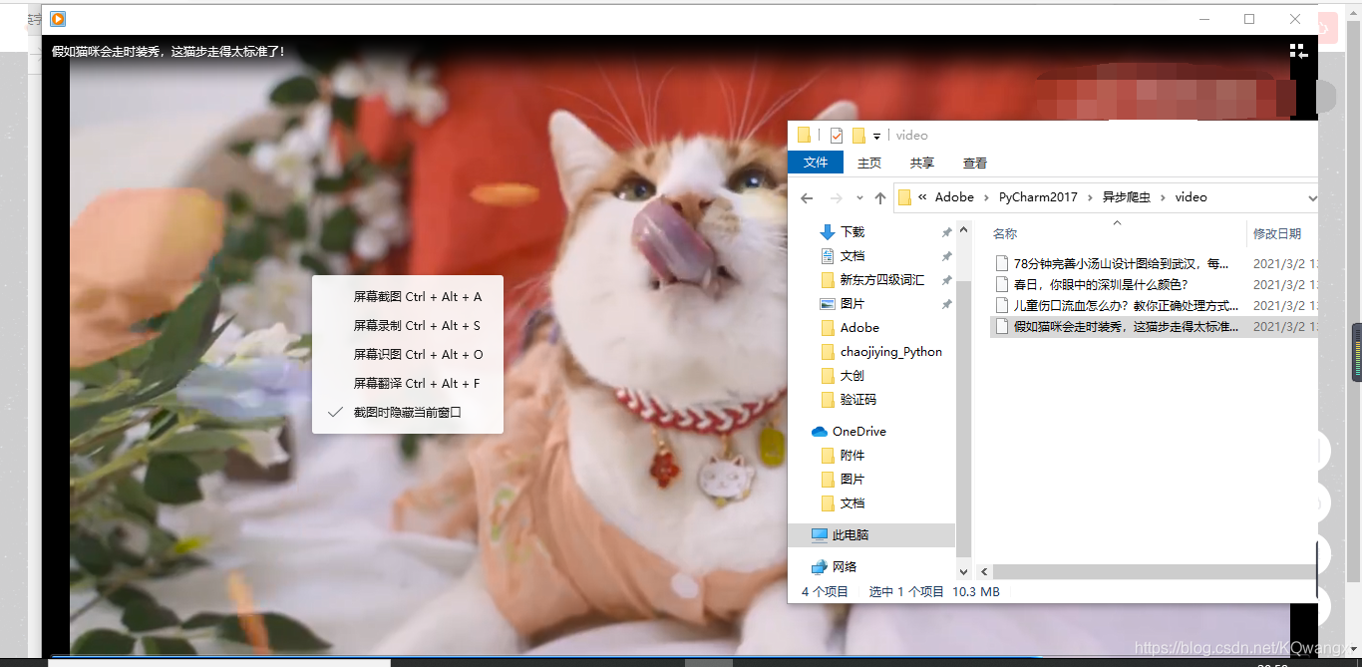Select file 春日，你眼中的深圳是什么颜色？
The height and width of the screenshot is (667, 1362).
click(x=1101, y=284)
